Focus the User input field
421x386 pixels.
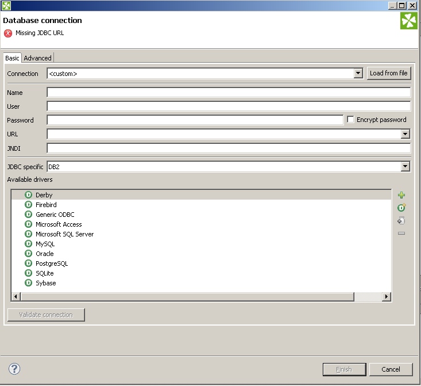229,106
